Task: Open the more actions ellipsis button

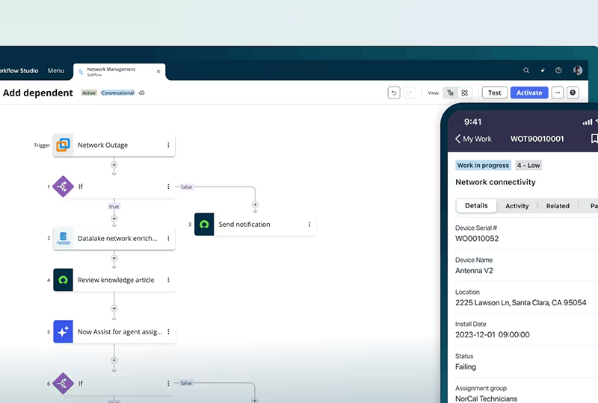Action: click(558, 93)
